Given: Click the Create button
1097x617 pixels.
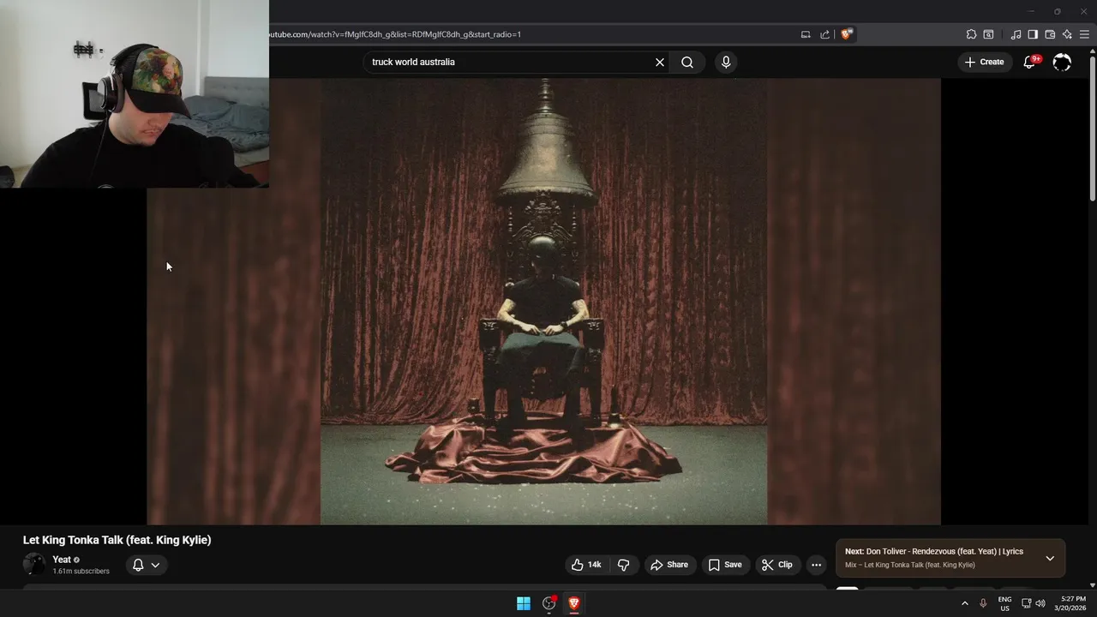Looking at the screenshot, I should pyautogui.click(x=984, y=62).
